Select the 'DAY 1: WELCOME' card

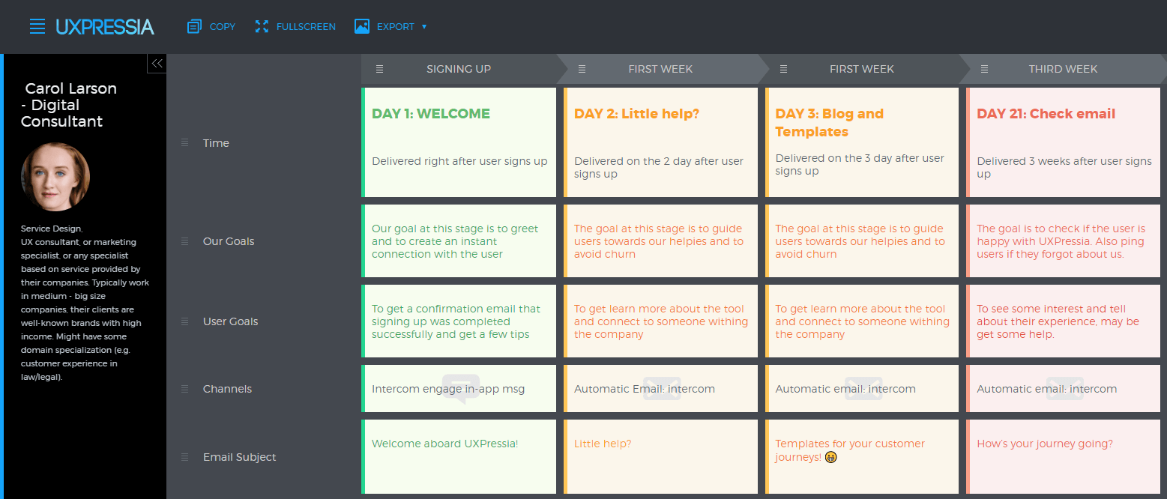(x=459, y=142)
